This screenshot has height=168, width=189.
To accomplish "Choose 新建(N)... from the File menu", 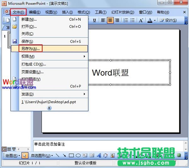I will point(49,19).
